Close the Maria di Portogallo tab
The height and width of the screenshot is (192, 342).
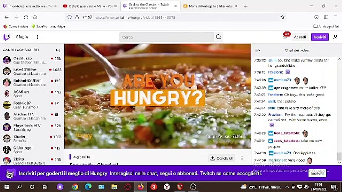click(236, 6)
